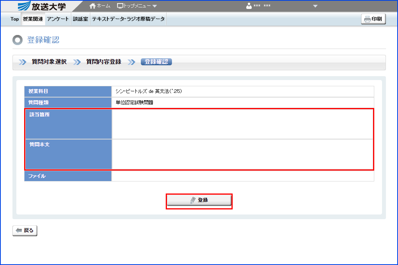Return to previous page with 戻る

[x=24, y=230]
